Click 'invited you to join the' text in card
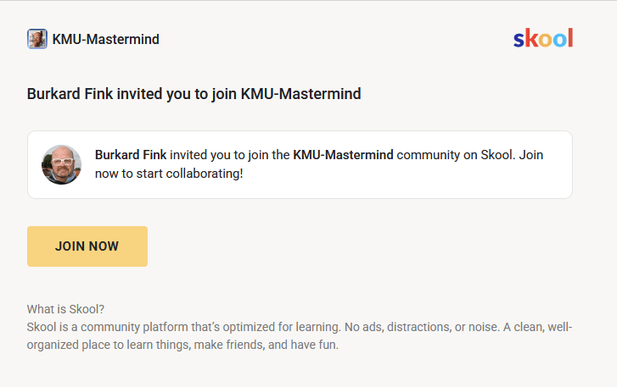This screenshot has height=387, width=617. click(230, 155)
